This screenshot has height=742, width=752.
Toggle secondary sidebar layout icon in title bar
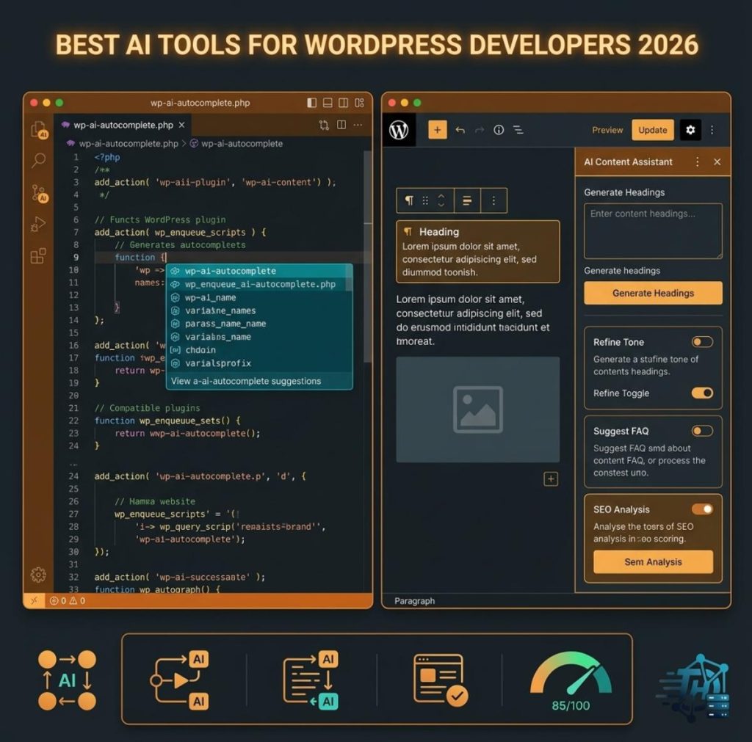click(x=344, y=103)
